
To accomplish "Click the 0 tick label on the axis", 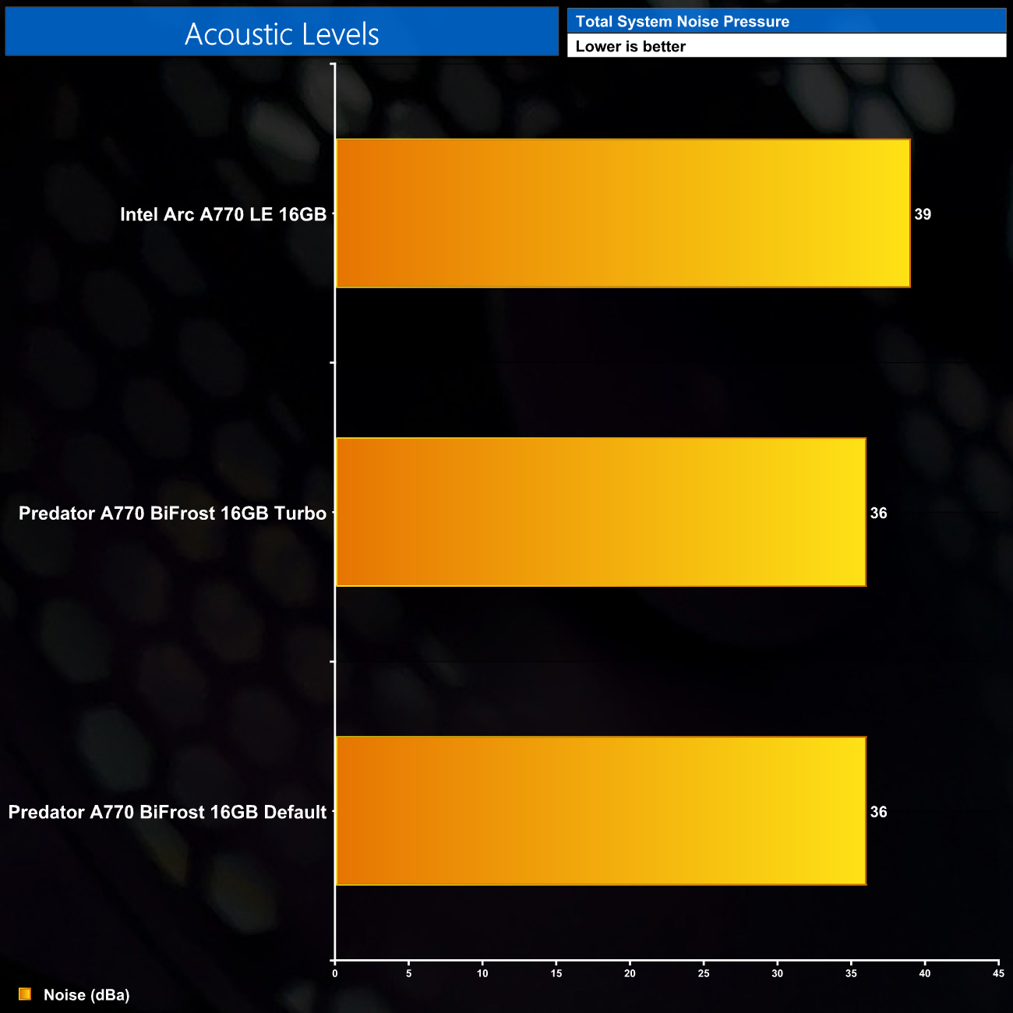I will tap(335, 973).
